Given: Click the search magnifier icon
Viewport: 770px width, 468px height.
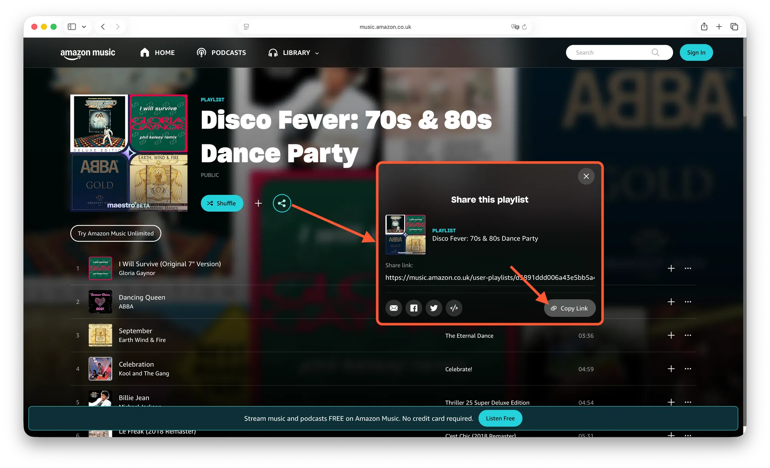Looking at the screenshot, I should 655,52.
